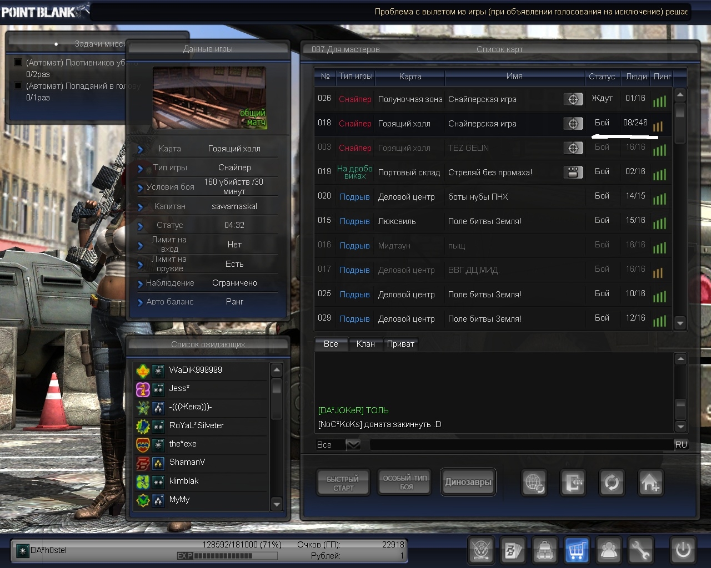Open the chat channel 'Все' dropdown
This screenshot has width=711, height=568.
353,445
